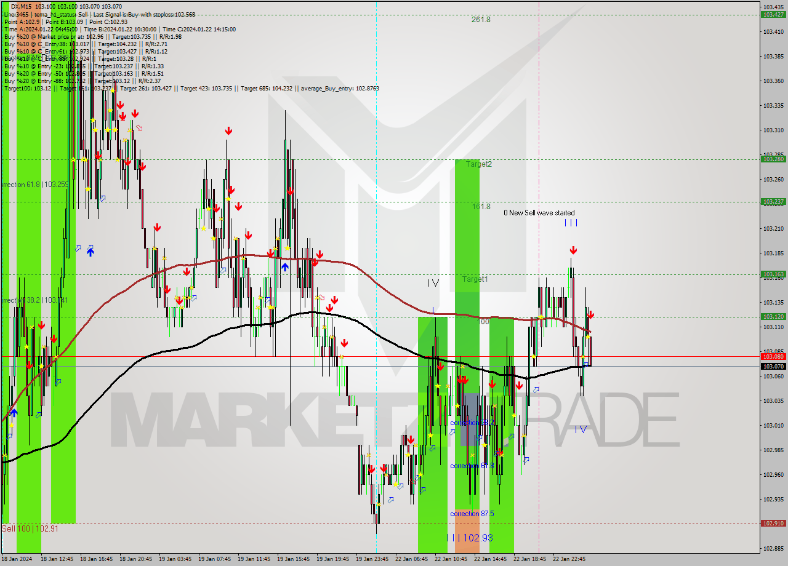
Task: Click the 'I V' label above Target1
Action: pyautogui.click(x=433, y=283)
